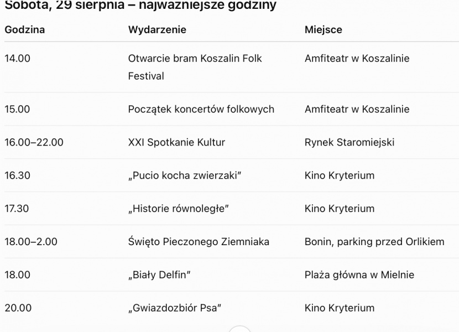Select the XXI Spotkanie Kultur event

[176, 142]
